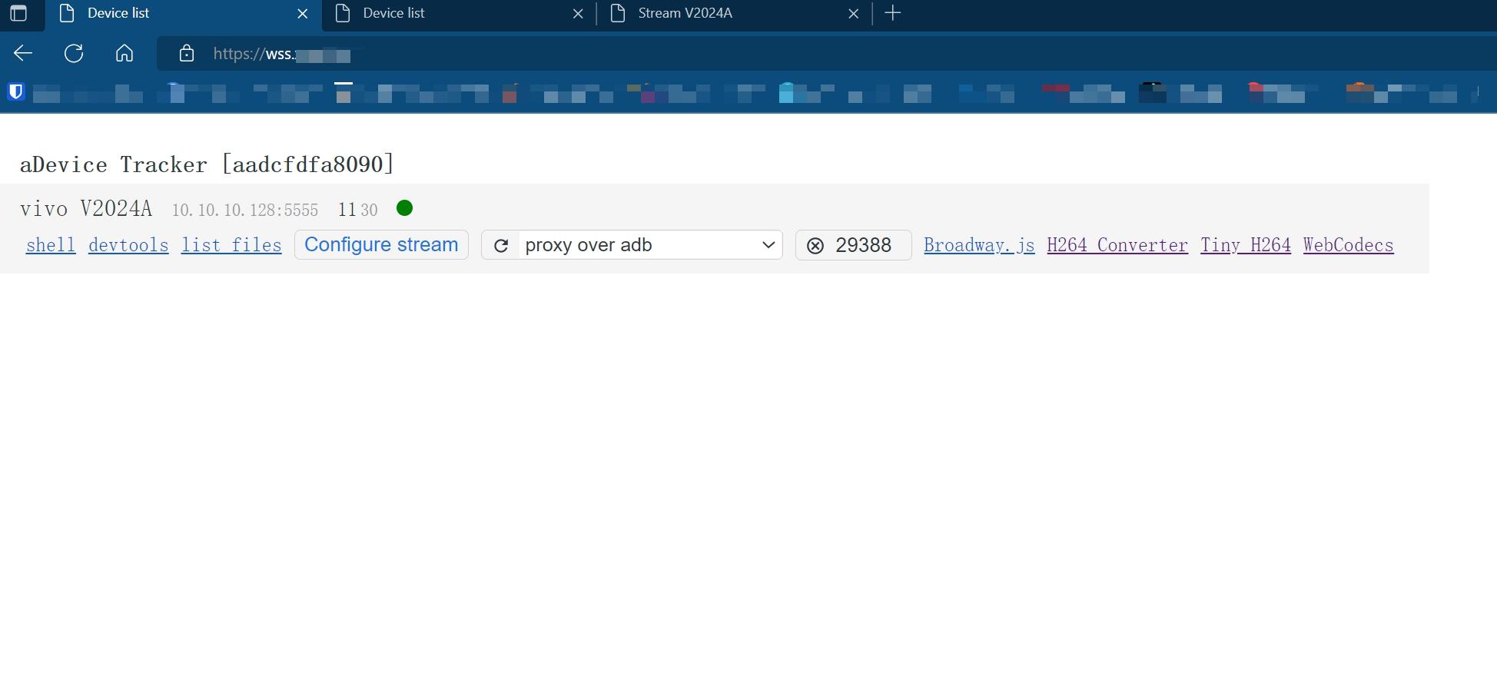Kill server process 29388 via X icon

click(x=815, y=245)
